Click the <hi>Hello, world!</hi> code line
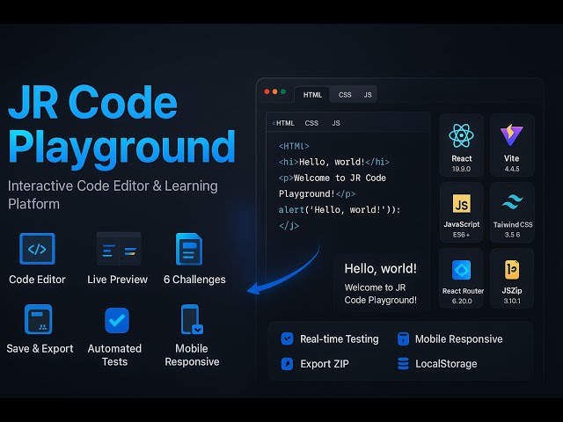The height and width of the screenshot is (422, 563). point(334,162)
